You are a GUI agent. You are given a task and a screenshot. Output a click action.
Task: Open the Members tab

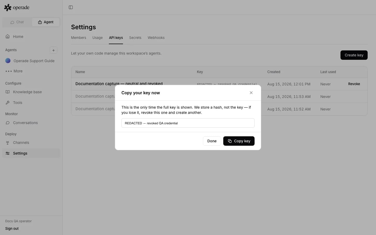(x=79, y=38)
